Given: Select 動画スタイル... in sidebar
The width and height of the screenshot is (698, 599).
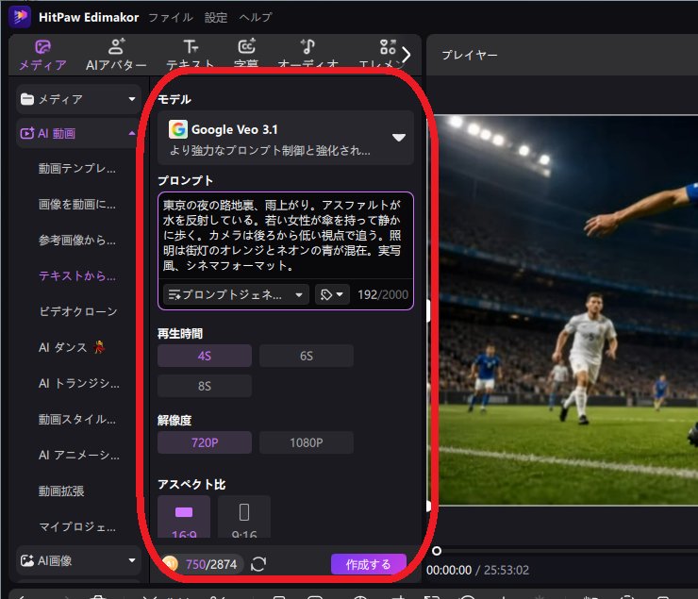Looking at the screenshot, I should (77, 419).
